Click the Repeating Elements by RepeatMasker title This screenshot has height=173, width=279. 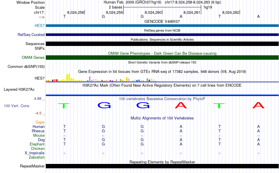click(162, 162)
